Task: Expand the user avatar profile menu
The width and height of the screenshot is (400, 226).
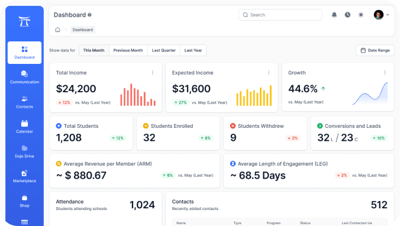Action: tap(382, 15)
